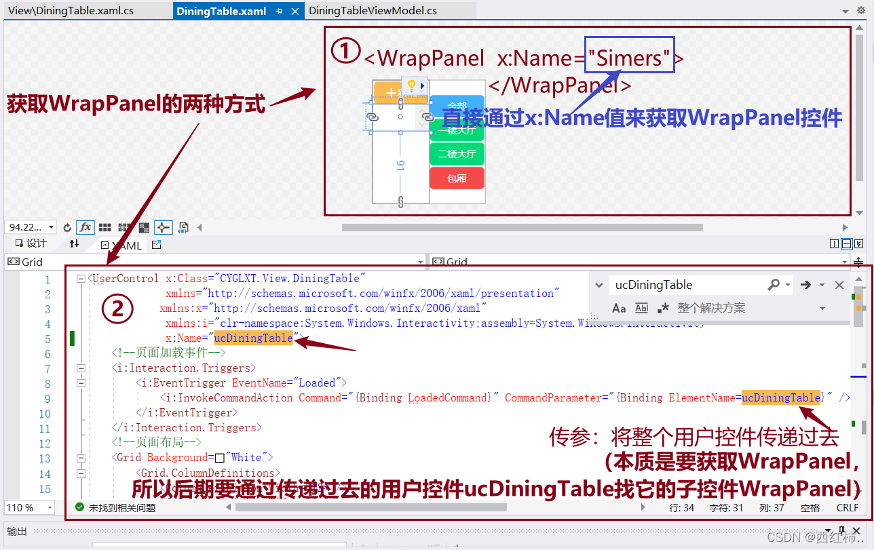The height and width of the screenshot is (550, 874).
Task: Collapse Grid.ColumnDefinitions on line 14
Action: pos(81,473)
